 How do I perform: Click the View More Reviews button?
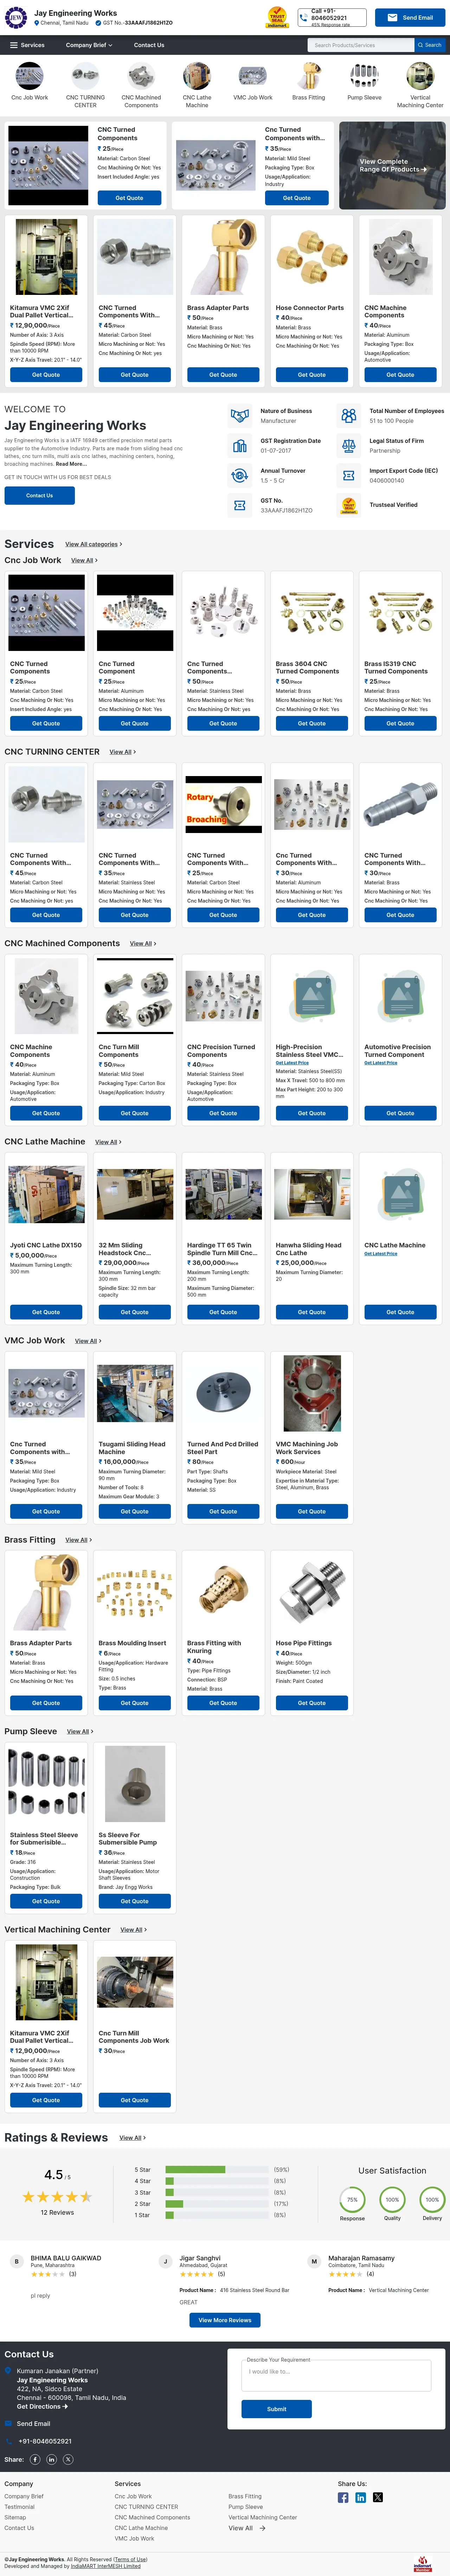[x=225, y=2319]
